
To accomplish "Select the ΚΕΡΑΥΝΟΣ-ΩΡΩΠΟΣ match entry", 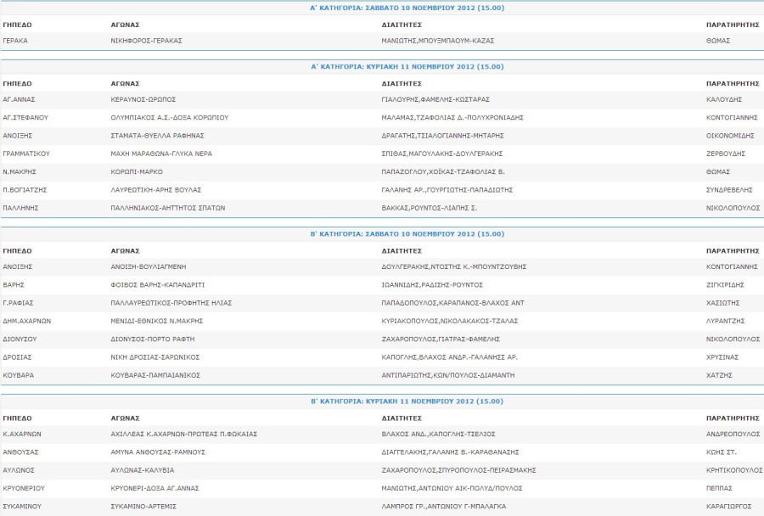I will [x=143, y=99].
